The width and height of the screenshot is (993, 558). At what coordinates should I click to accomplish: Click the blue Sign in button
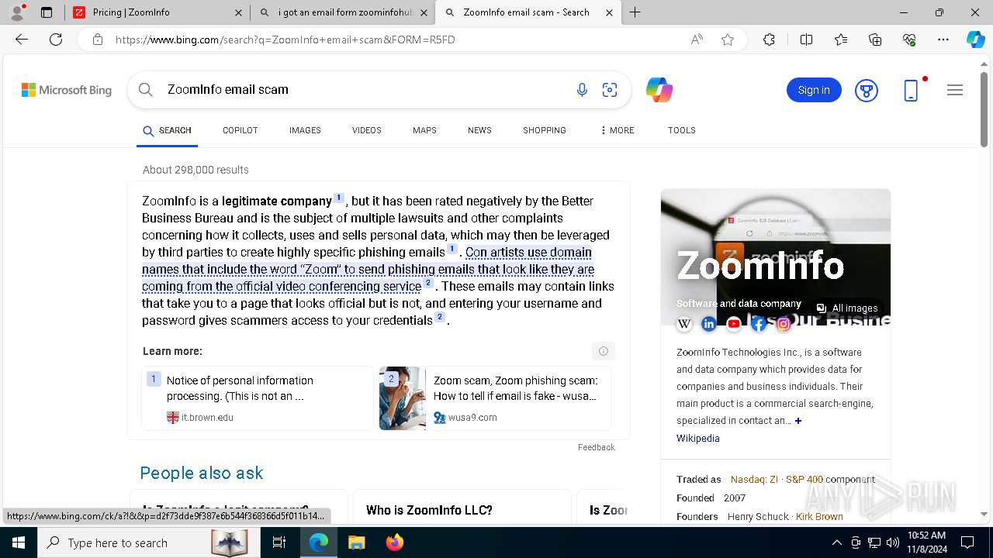[x=814, y=90]
